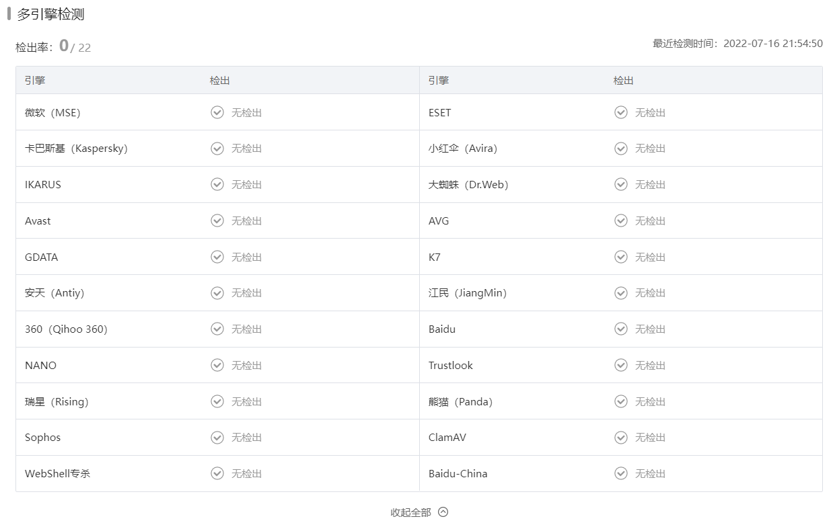Click the check icon in the Baidu row
This screenshot has width=835, height=525.
(x=621, y=329)
